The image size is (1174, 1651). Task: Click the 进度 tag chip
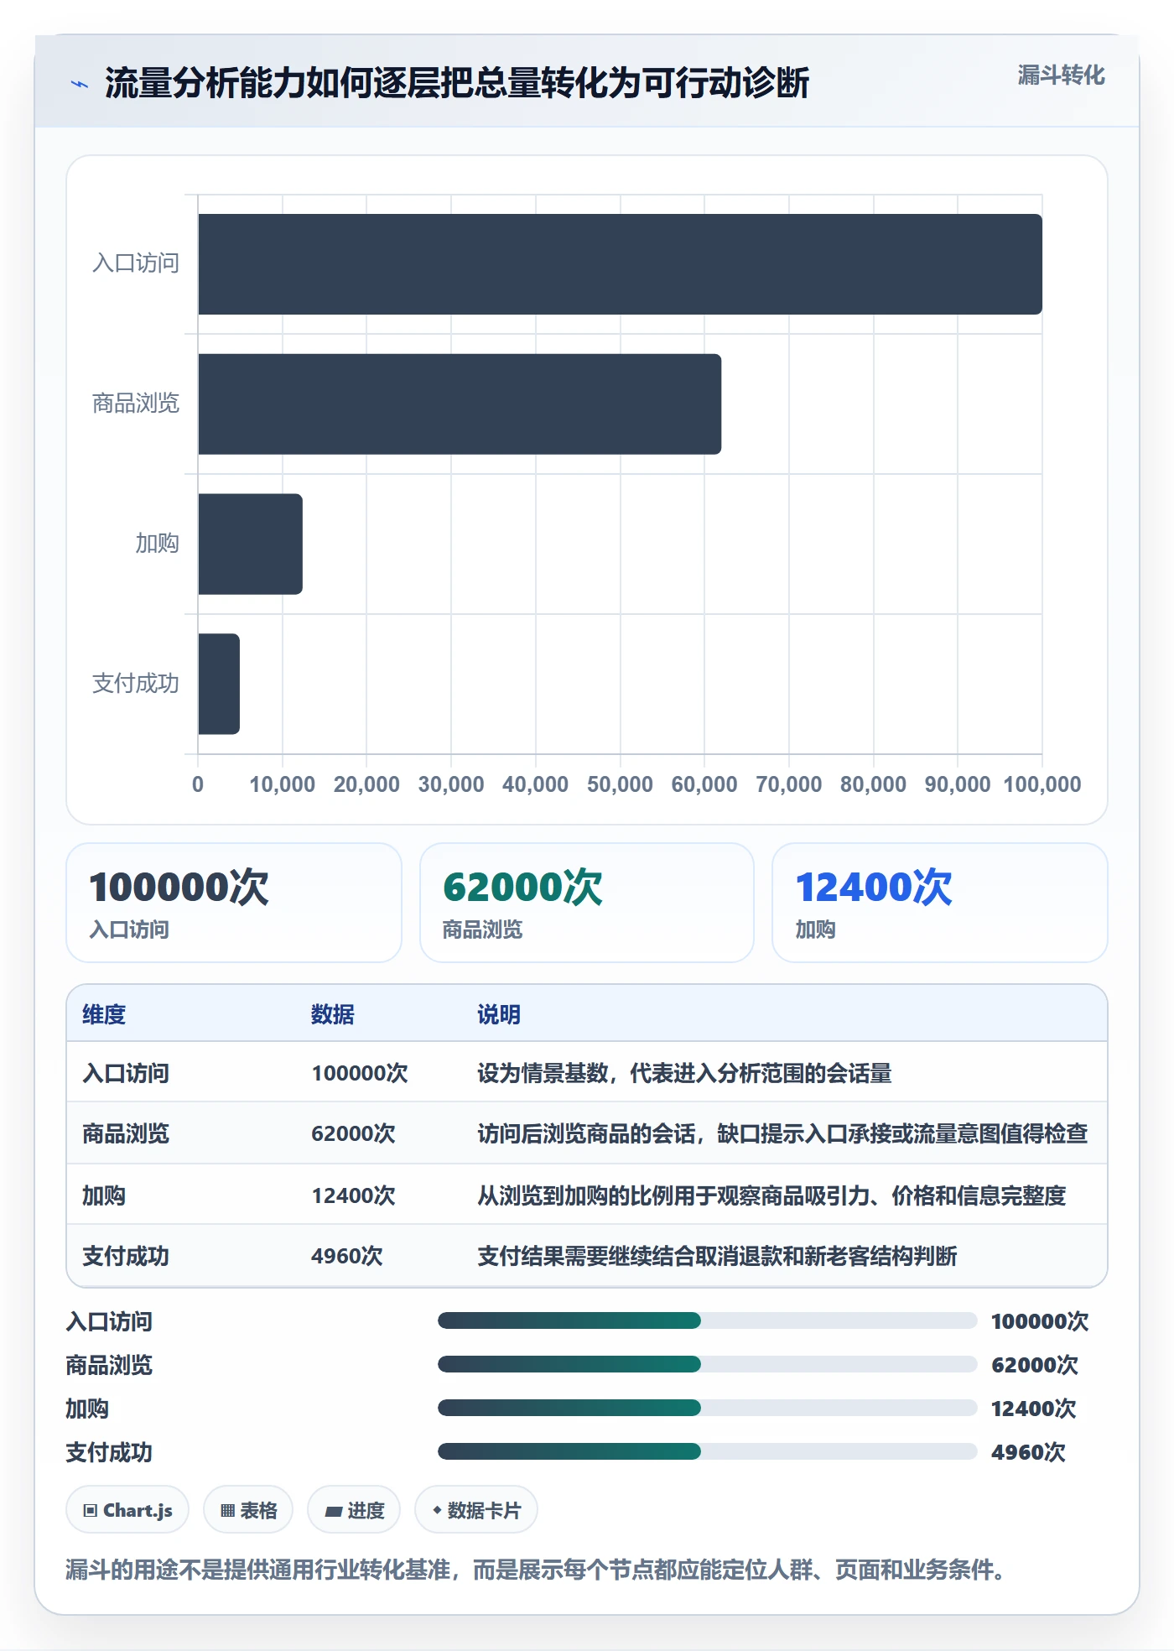click(354, 1510)
